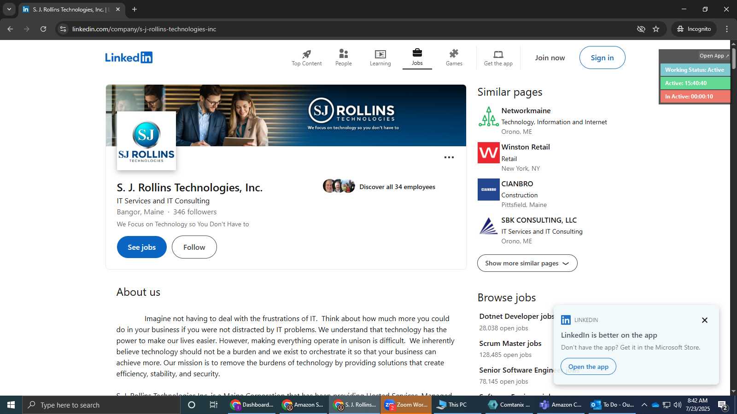Click the SBK Consulting logo
Image resolution: width=737 pixels, height=414 pixels.
489,226
